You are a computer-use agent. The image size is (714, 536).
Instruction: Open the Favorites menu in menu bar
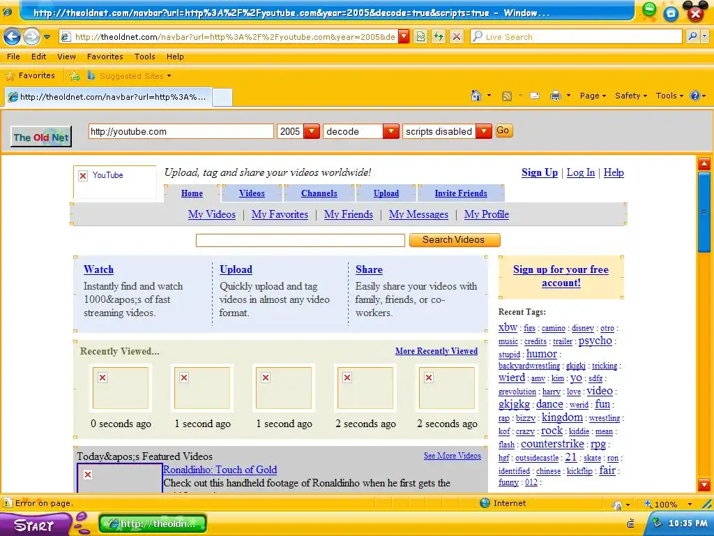coord(105,57)
